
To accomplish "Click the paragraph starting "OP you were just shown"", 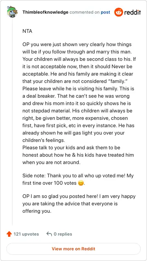I will point(79,92).
